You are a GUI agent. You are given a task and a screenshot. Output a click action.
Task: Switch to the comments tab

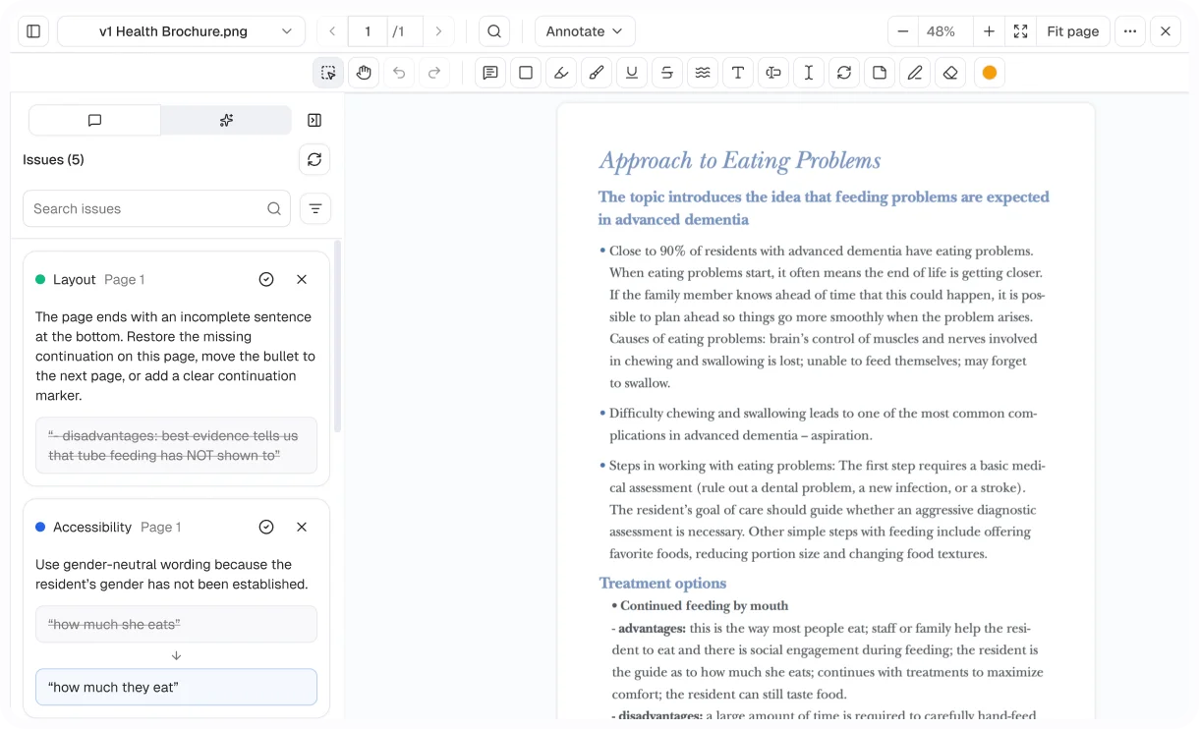95,120
